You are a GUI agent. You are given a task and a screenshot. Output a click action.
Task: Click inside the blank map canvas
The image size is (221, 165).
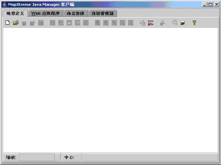coord(110,90)
